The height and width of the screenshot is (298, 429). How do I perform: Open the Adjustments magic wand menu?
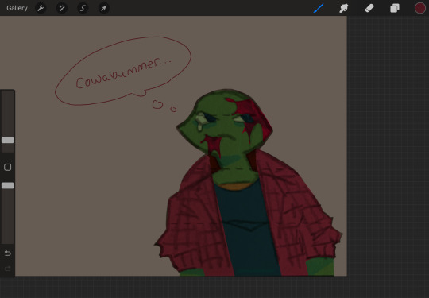62,8
